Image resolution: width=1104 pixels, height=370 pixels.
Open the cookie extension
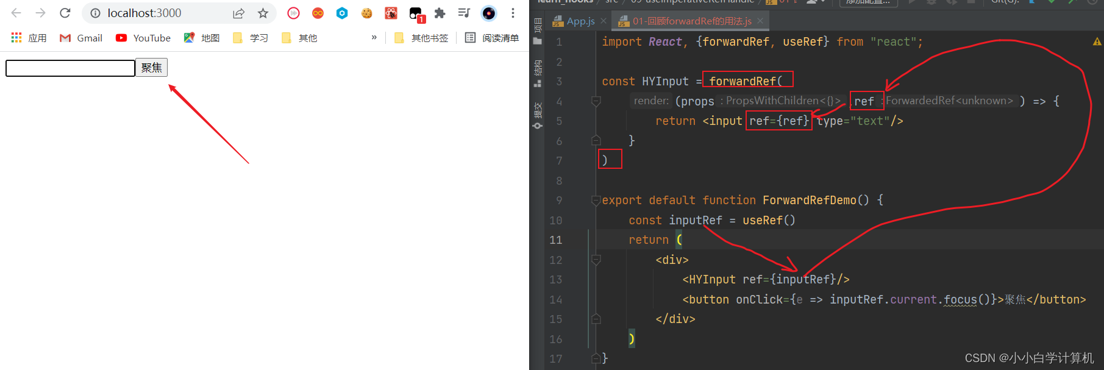(x=366, y=13)
